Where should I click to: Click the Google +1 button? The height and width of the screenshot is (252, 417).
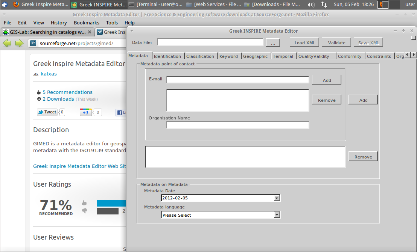(86, 112)
